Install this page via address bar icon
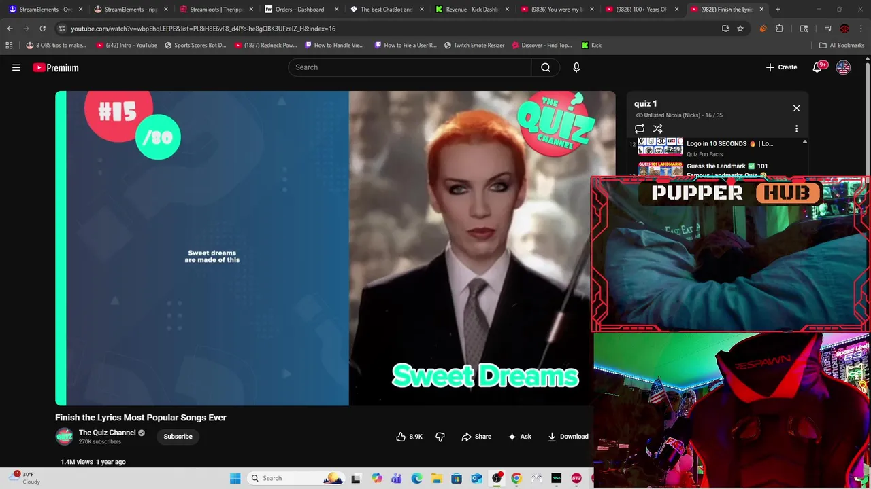Image resolution: width=871 pixels, height=489 pixels. [725, 29]
